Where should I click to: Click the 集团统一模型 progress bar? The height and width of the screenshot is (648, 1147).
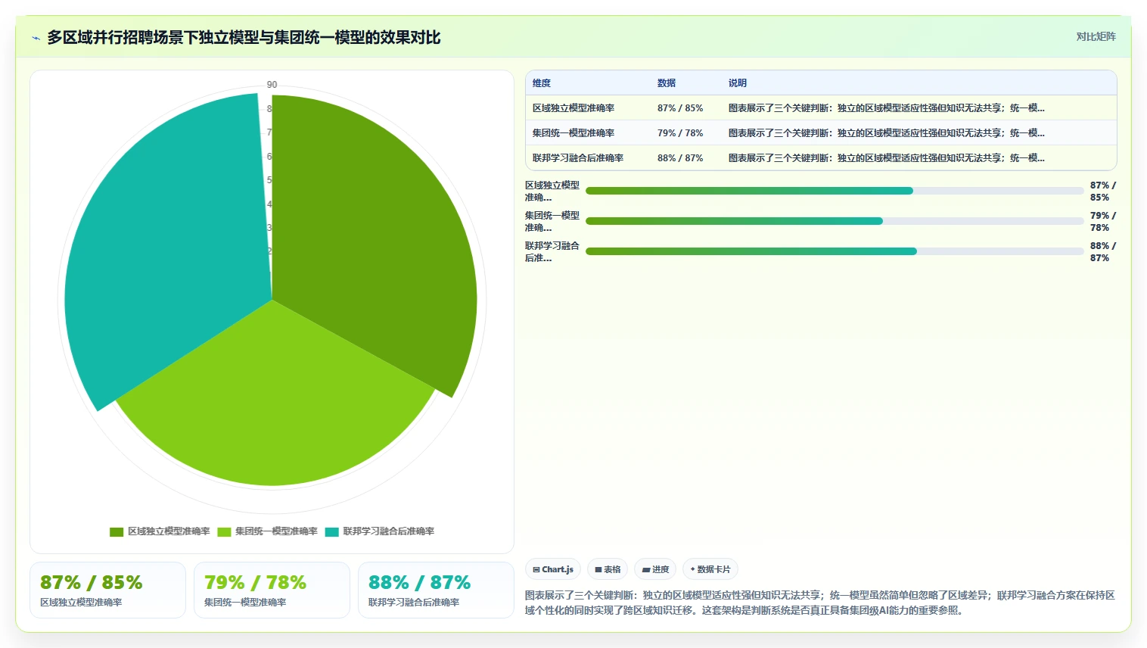click(x=835, y=221)
